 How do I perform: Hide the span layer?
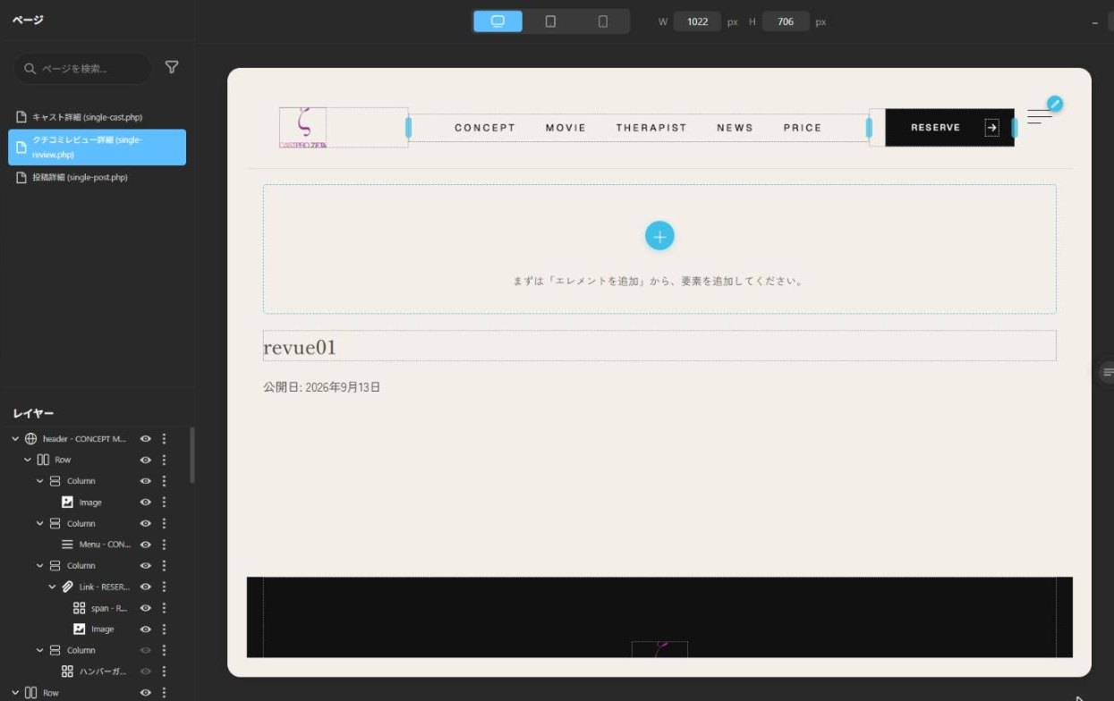click(145, 608)
